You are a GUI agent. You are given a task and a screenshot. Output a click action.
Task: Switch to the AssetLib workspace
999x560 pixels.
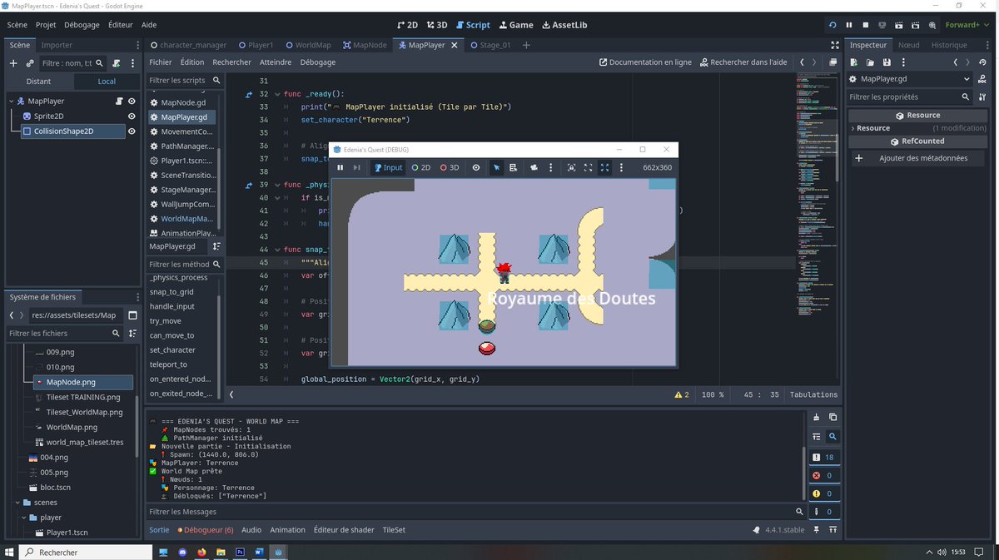(564, 25)
